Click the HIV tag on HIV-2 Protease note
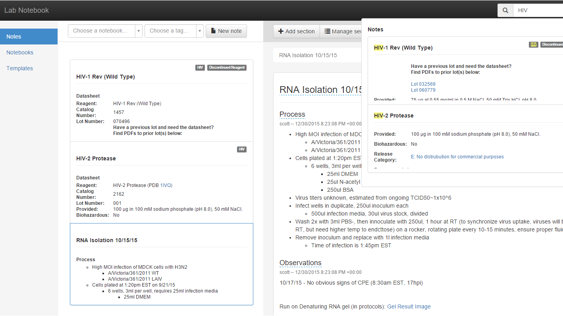The image size is (563, 316). click(x=241, y=149)
